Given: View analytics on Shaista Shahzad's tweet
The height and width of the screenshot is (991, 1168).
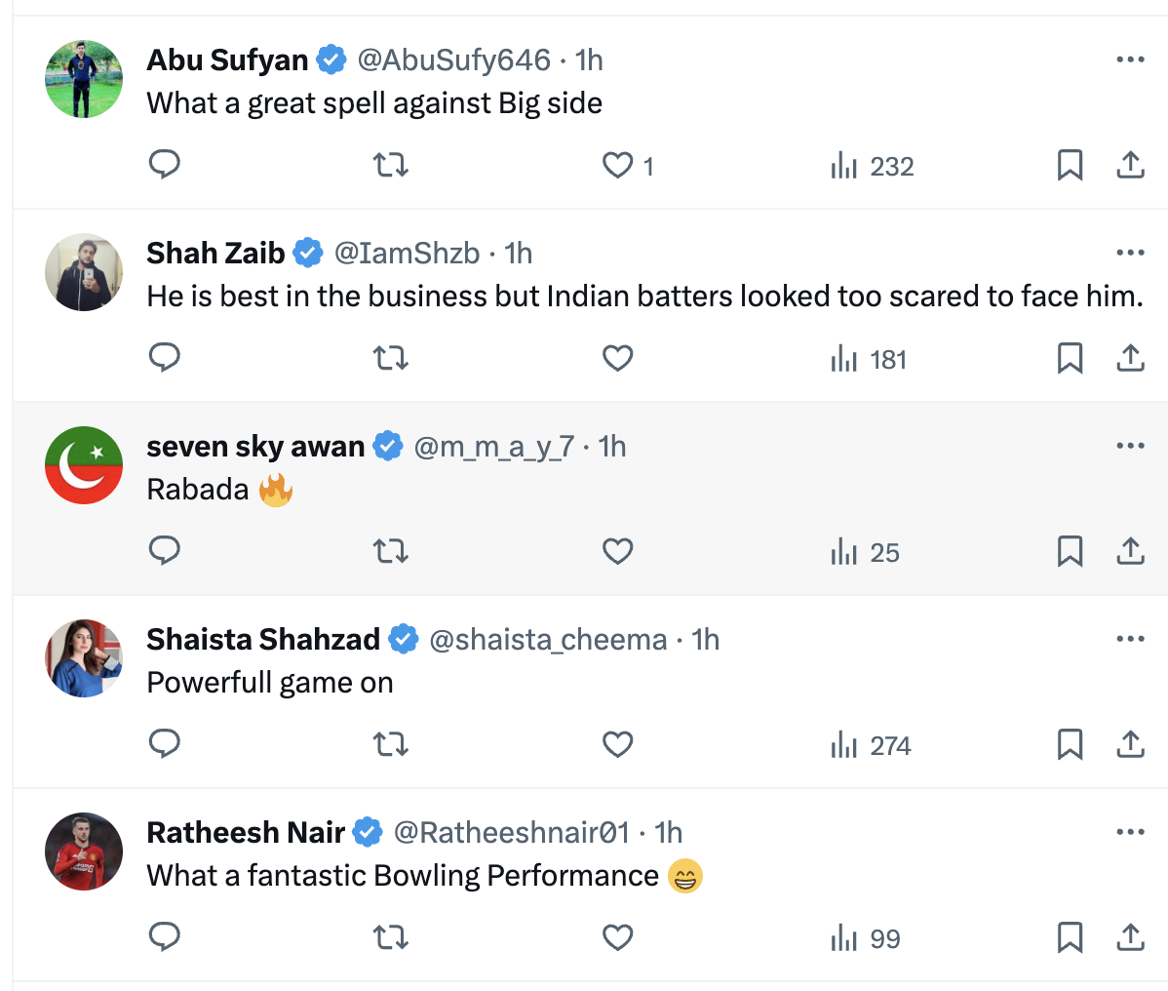Looking at the screenshot, I should pos(871,745).
